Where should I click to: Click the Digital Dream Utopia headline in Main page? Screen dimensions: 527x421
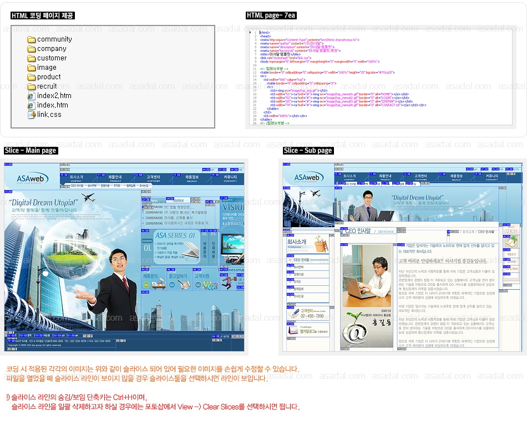click(44, 203)
